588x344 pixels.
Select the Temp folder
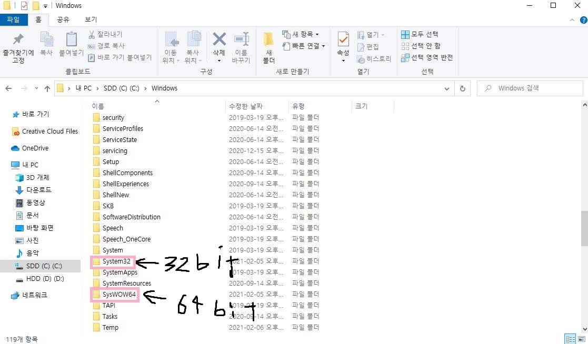point(110,328)
